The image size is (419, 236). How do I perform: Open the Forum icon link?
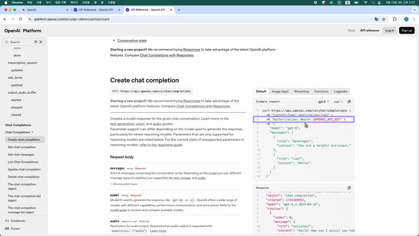pyautogui.click(x=7, y=229)
